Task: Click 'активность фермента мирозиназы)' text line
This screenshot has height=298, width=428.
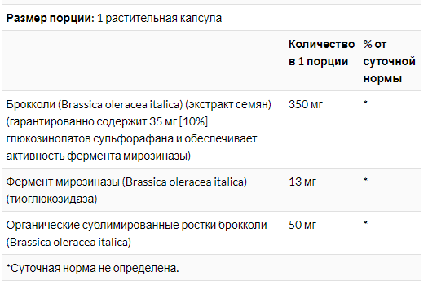Action: point(99,156)
